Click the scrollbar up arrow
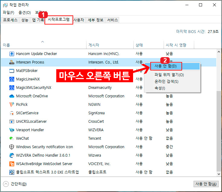 pyautogui.click(x=219, y=52)
